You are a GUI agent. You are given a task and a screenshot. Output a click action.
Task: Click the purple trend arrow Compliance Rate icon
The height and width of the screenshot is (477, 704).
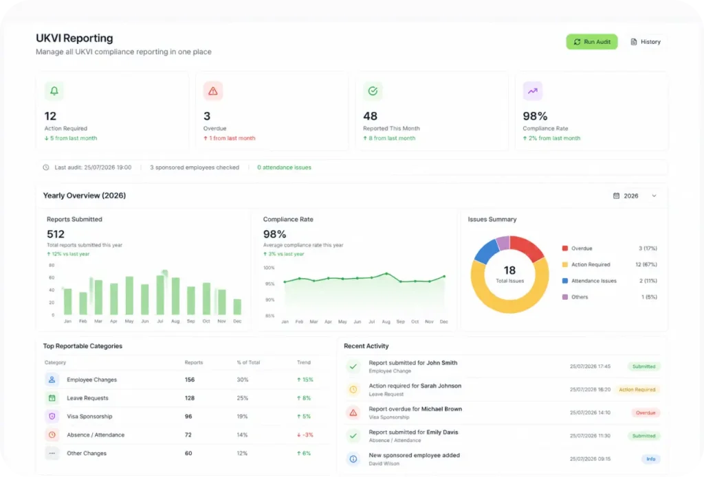coord(533,91)
